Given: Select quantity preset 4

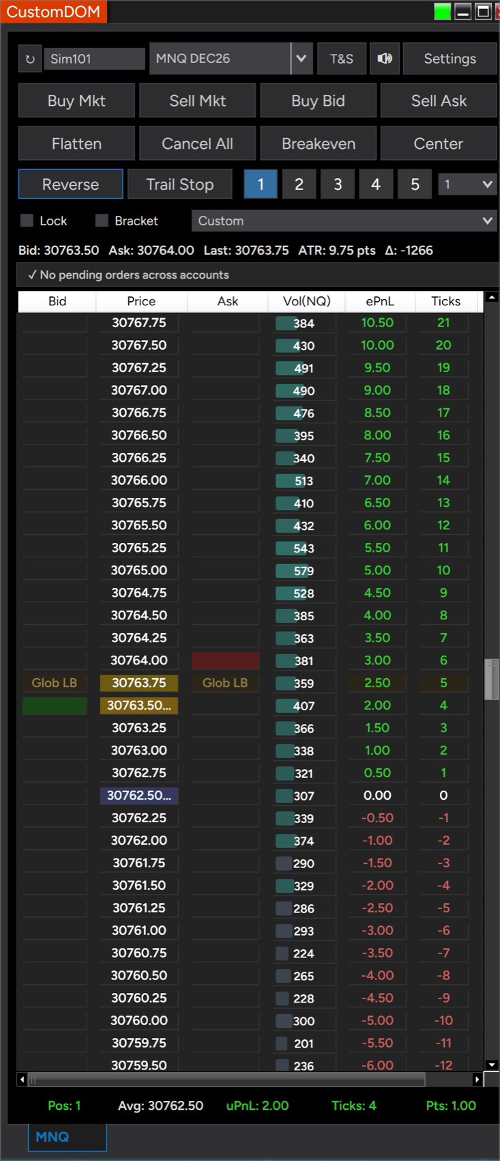Looking at the screenshot, I should (x=376, y=184).
